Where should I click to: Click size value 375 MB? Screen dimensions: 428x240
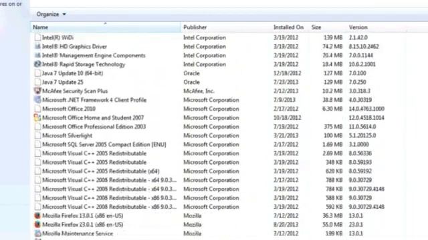pos(333,127)
